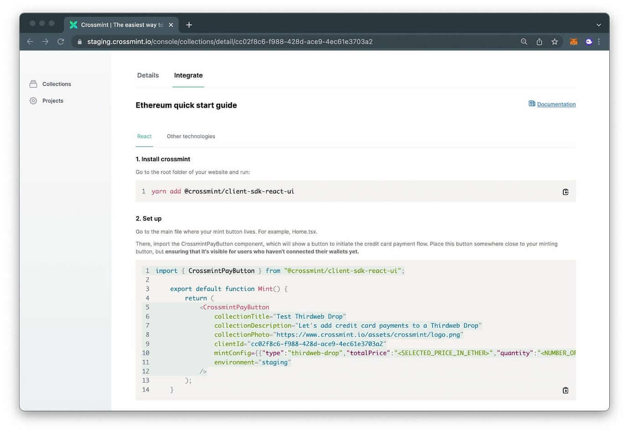Select the React tab
This screenshot has width=638, height=438.
tap(144, 137)
